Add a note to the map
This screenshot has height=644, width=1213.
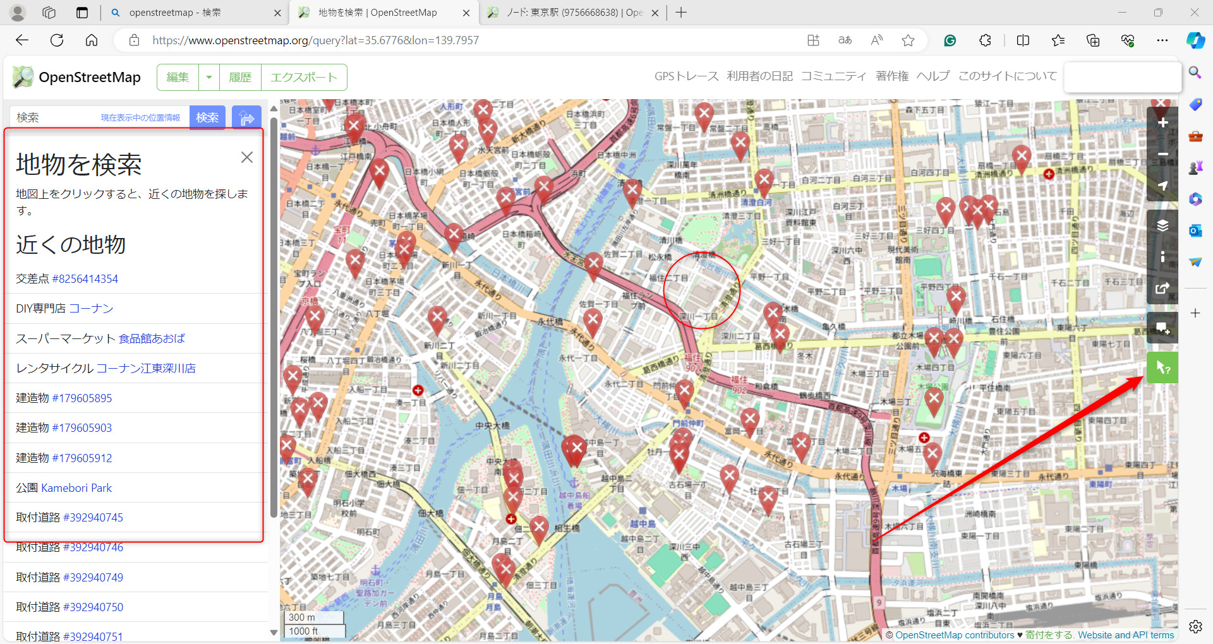pyautogui.click(x=1162, y=328)
